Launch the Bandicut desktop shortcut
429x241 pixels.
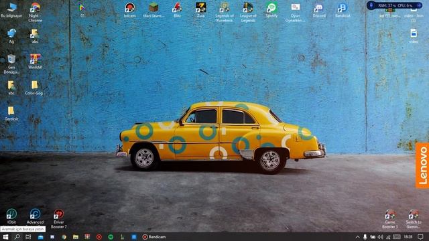tap(343, 11)
